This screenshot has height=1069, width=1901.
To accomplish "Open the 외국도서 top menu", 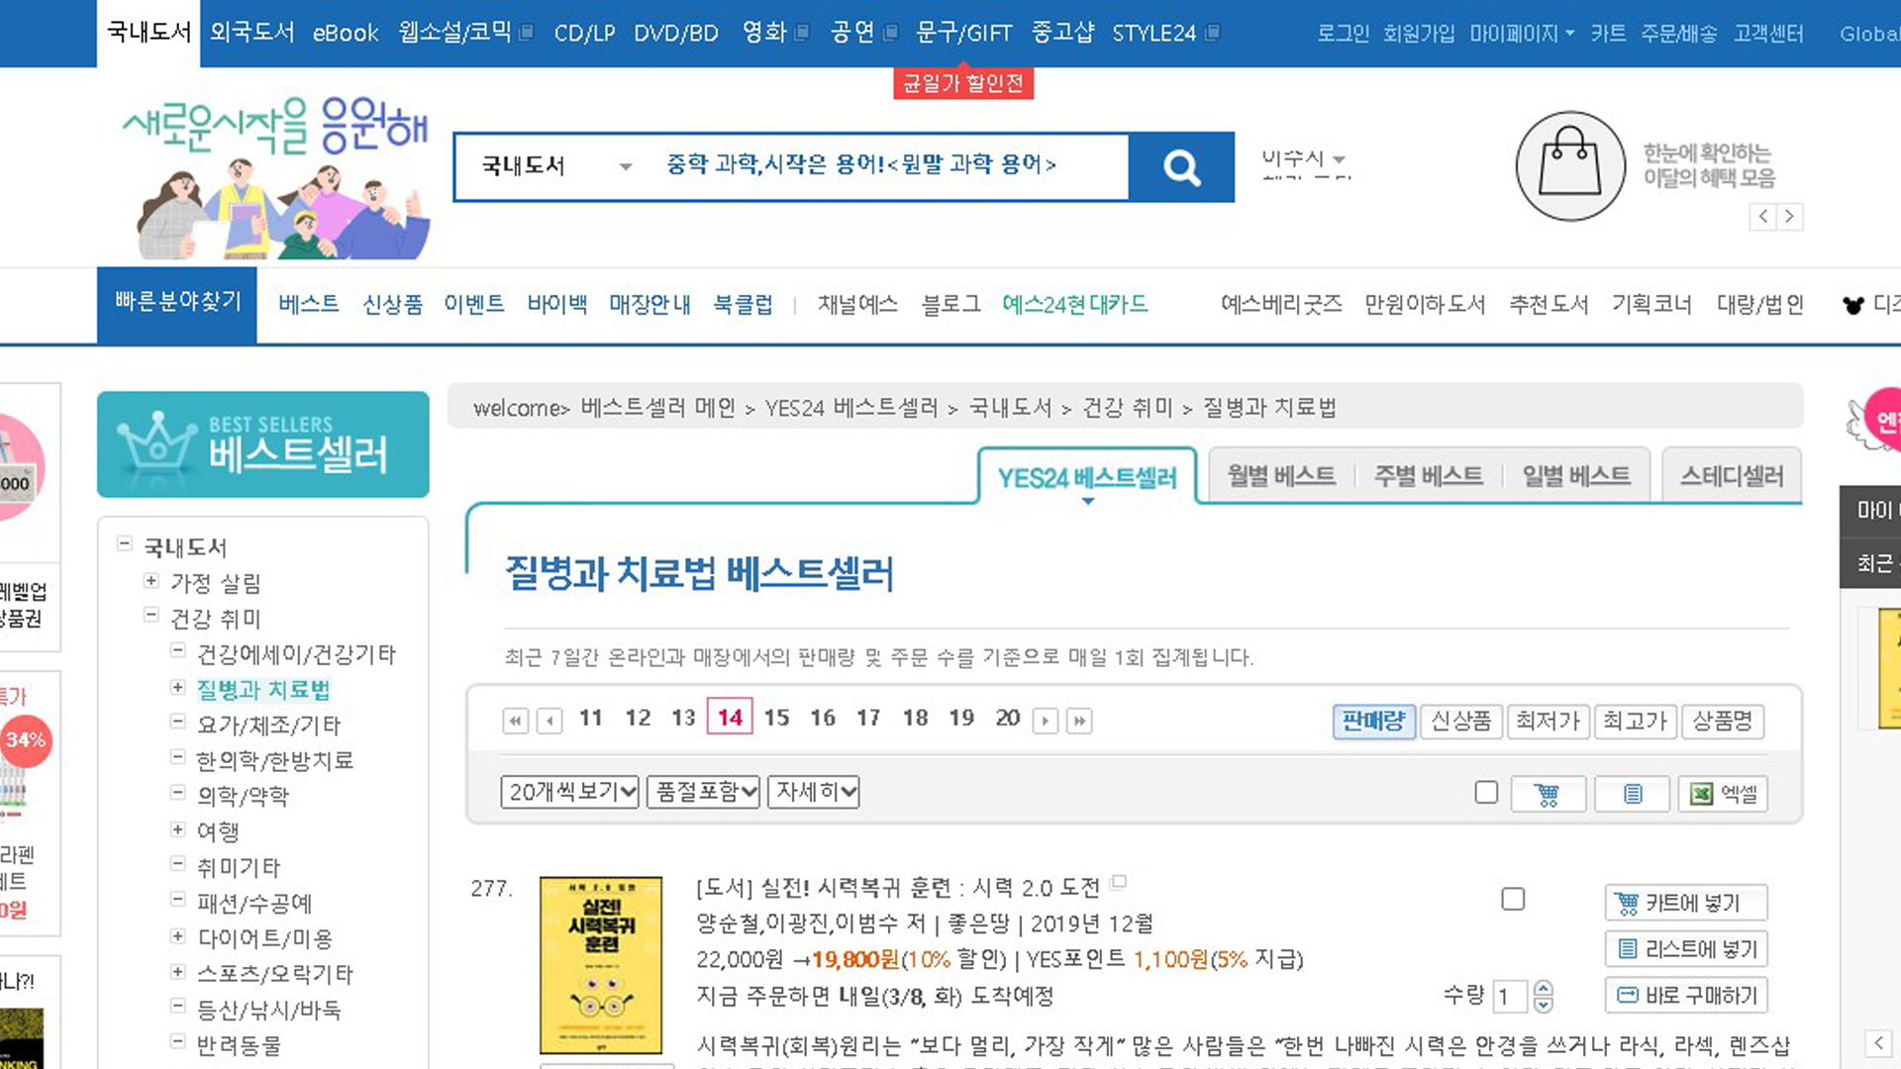I will tap(252, 34).
